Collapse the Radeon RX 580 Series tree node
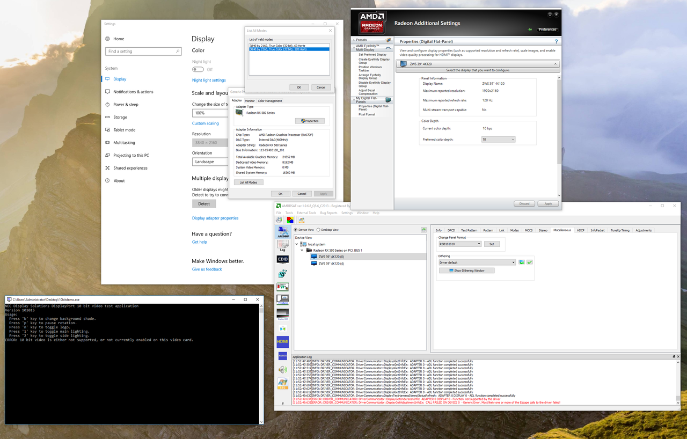This screenshot has height=439, width=687. 302,250
